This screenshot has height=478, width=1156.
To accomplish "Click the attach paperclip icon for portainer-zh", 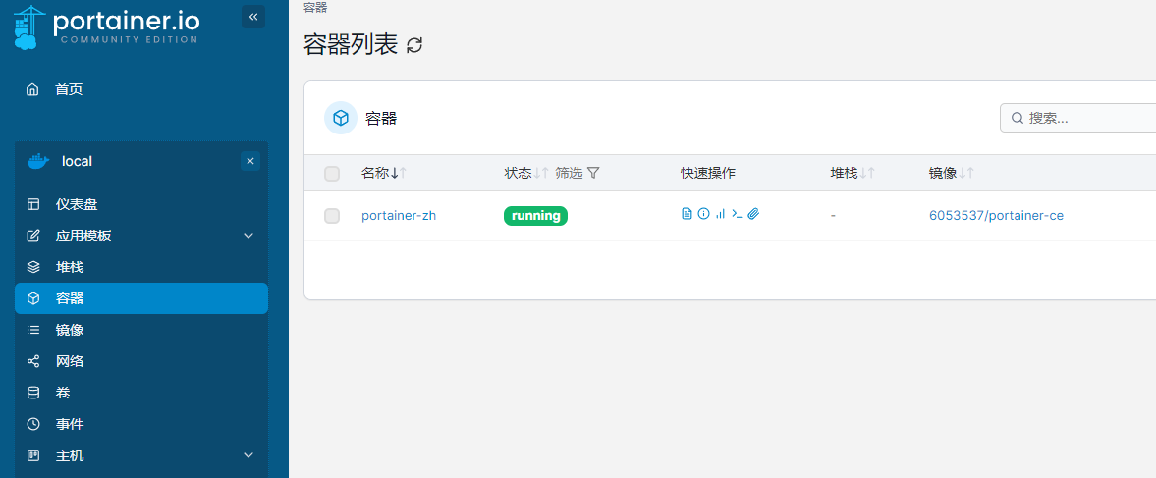I will point(753,214).
